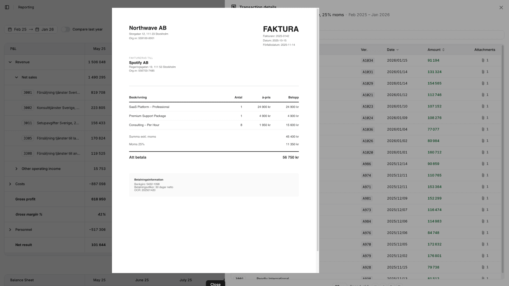Open attachment for voucher A973

click(x=485, y=210)
